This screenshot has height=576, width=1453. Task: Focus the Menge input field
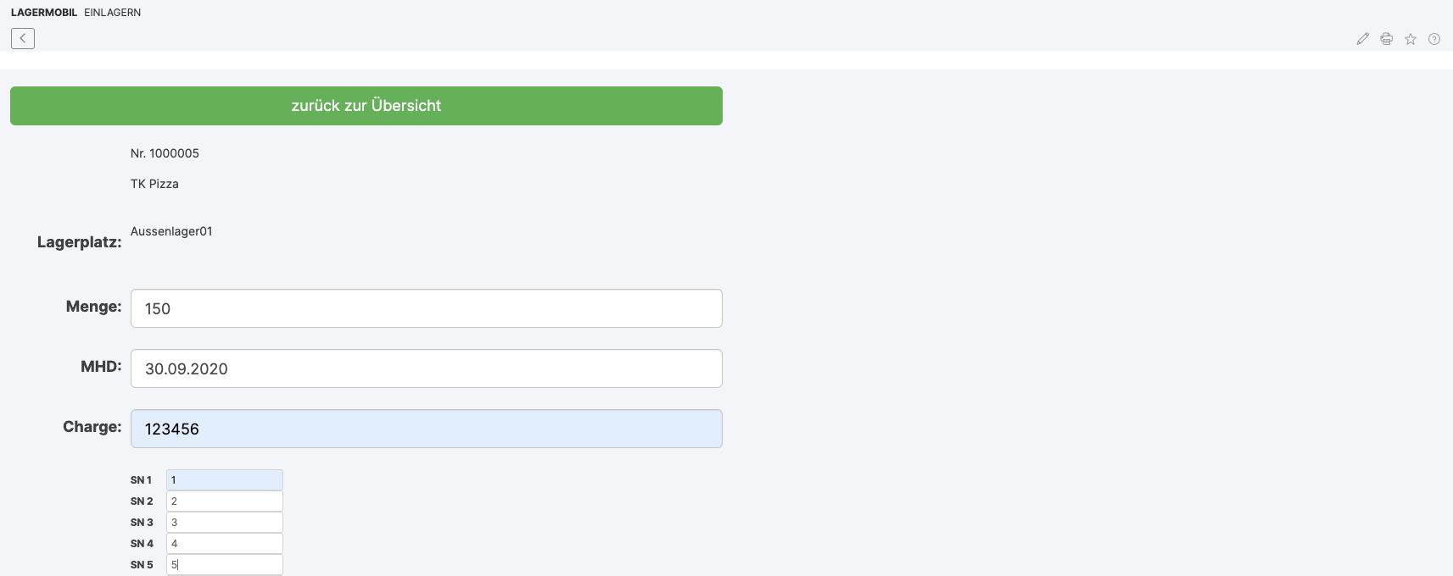[426, 308]
